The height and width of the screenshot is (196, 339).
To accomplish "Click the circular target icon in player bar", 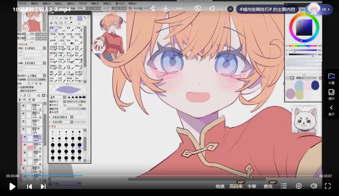I will (299, 186).
